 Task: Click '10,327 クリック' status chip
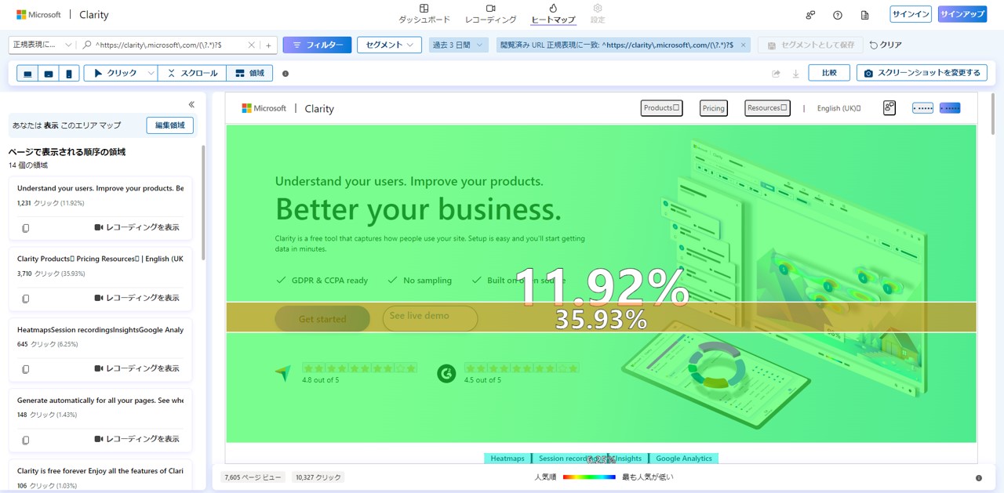(x=318, y=477)
